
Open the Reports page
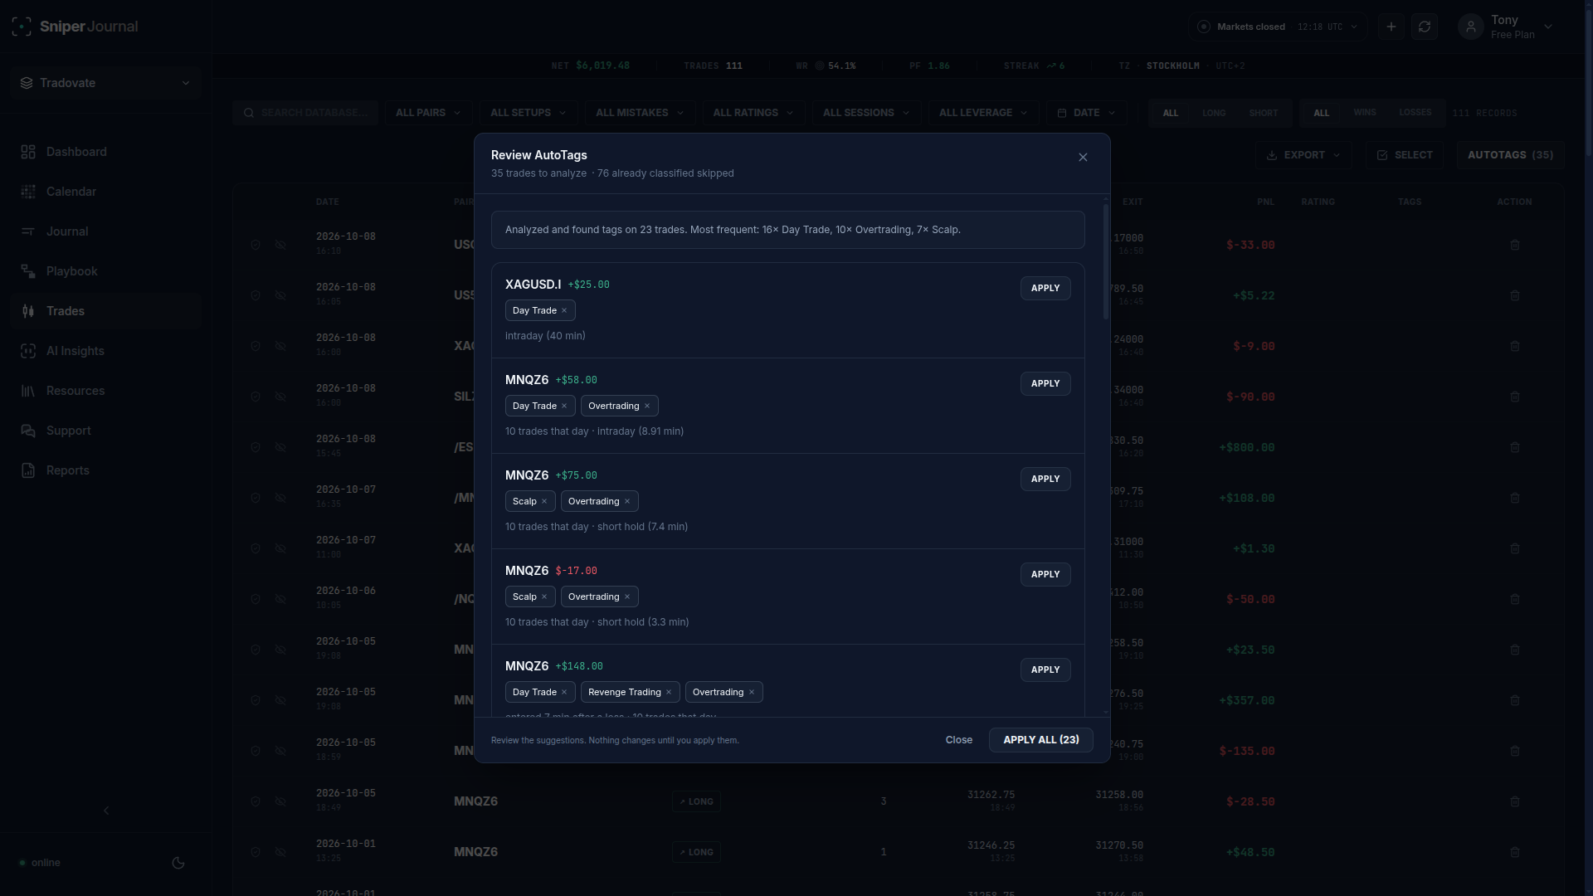click(x=105, y=470)
